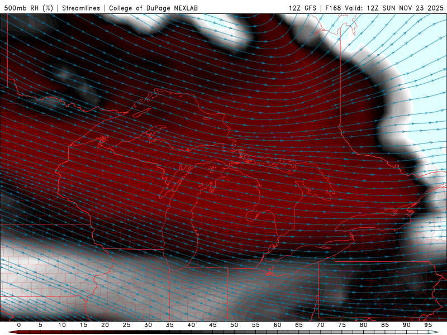Click the 0 value on the color scale

(x=19, y=325)
